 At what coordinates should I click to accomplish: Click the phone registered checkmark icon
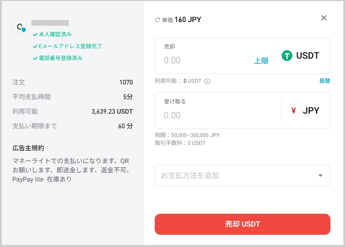pyautogui.click(x=35, y=58)
